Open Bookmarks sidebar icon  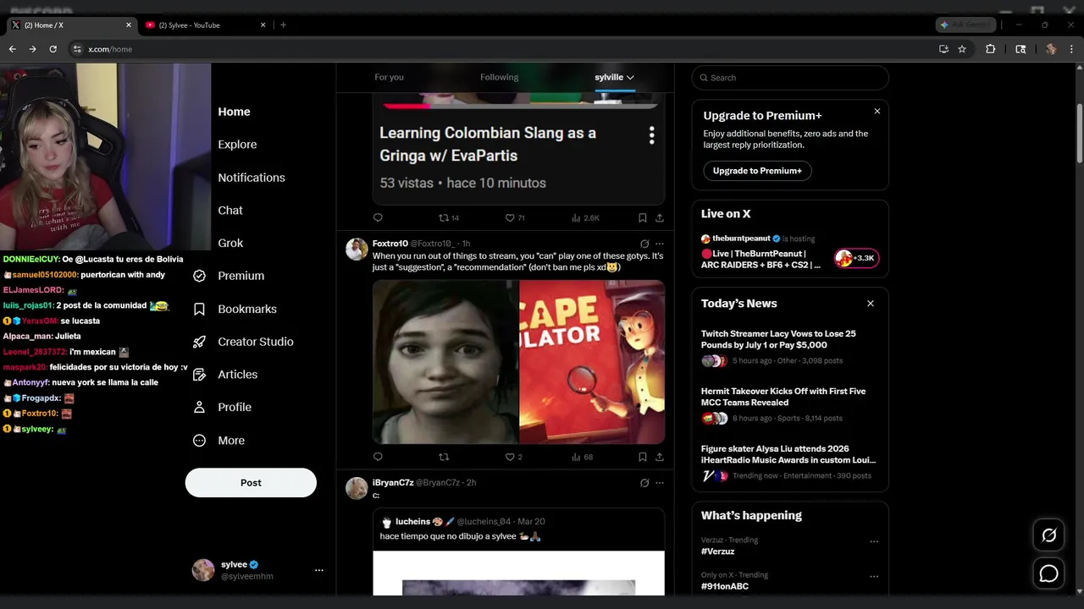click(x=200, y=309)
